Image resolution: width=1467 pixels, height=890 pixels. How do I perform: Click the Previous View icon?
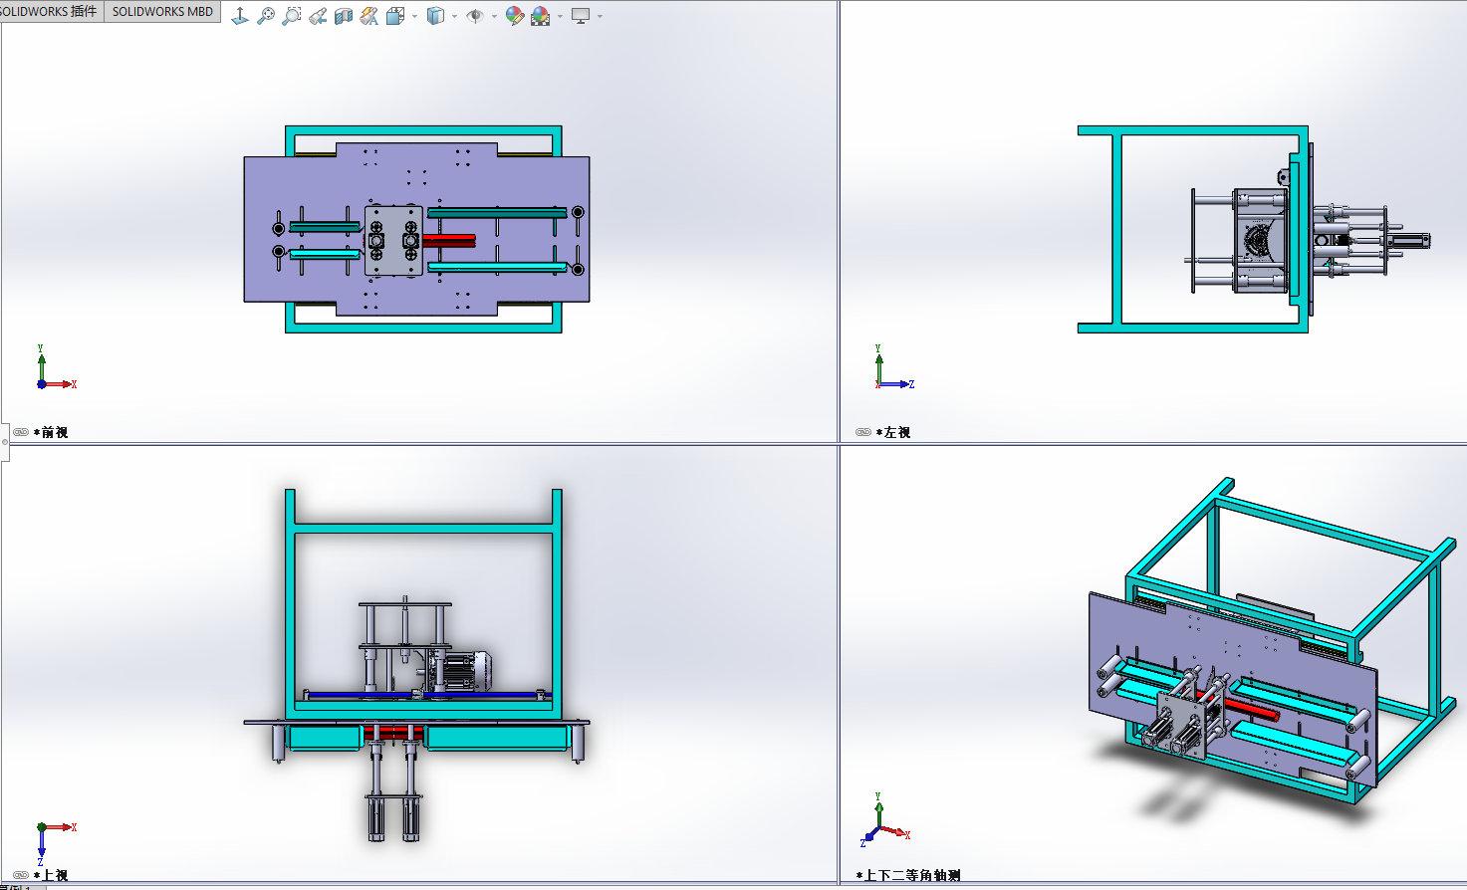pyautogui.click(x=318, y=16)
